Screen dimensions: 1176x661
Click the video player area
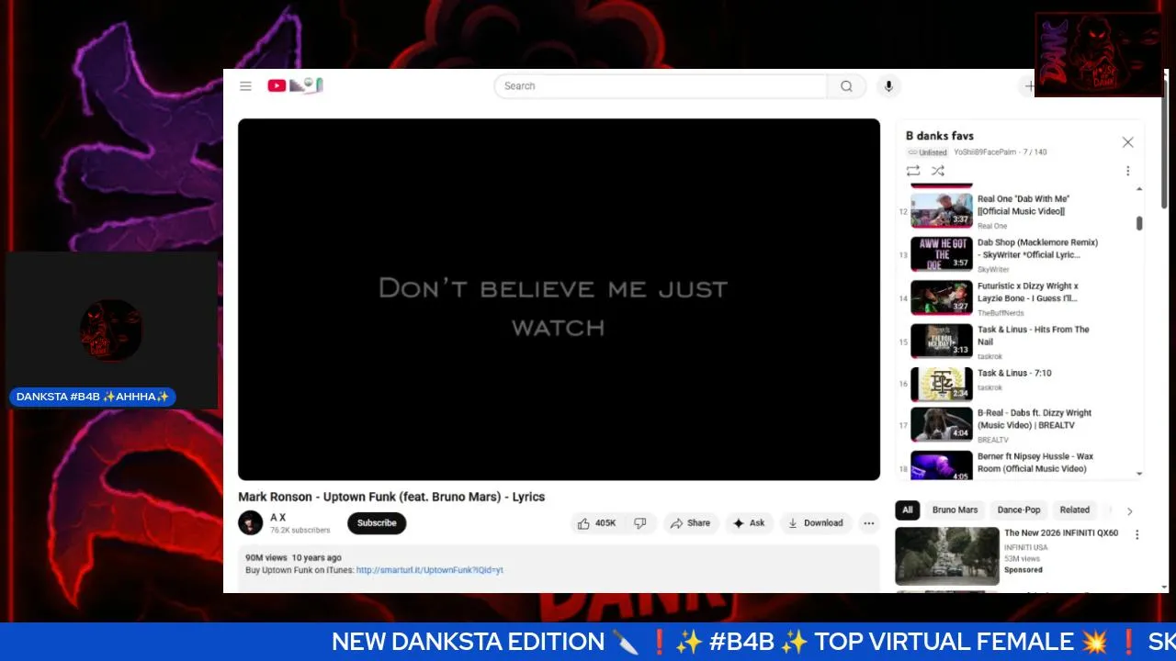tap(559, 299)
